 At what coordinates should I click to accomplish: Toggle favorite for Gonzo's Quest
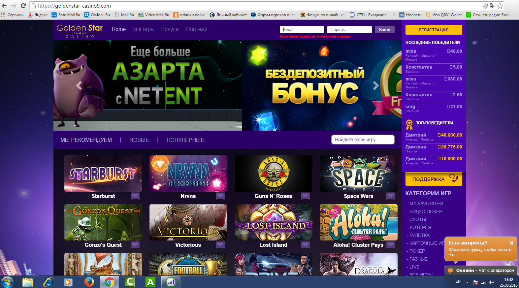135,245
